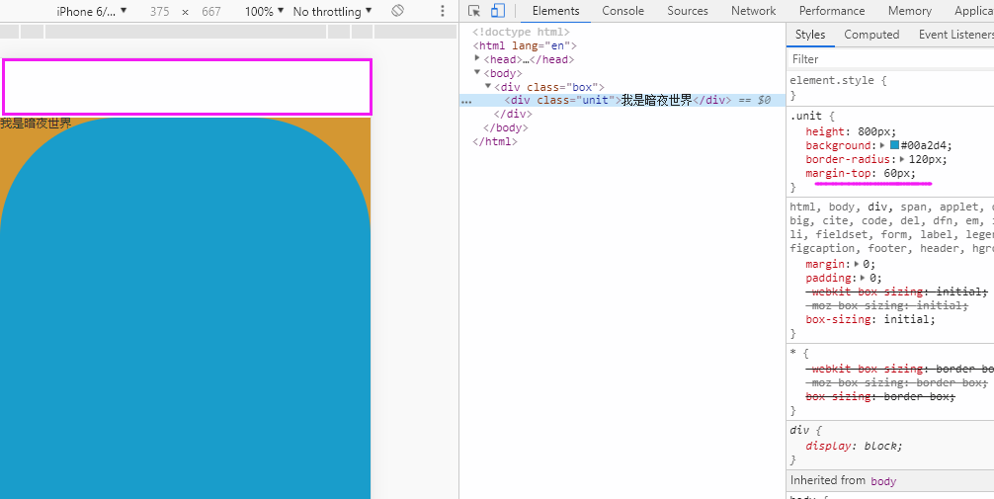The width and height of the screenshot is (994, 499).
Task: Expand the border-radius shorthand arrow
Action: pos(903,159)
